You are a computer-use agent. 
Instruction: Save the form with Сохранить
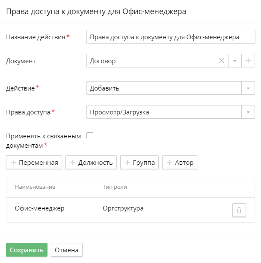point(27,250)
